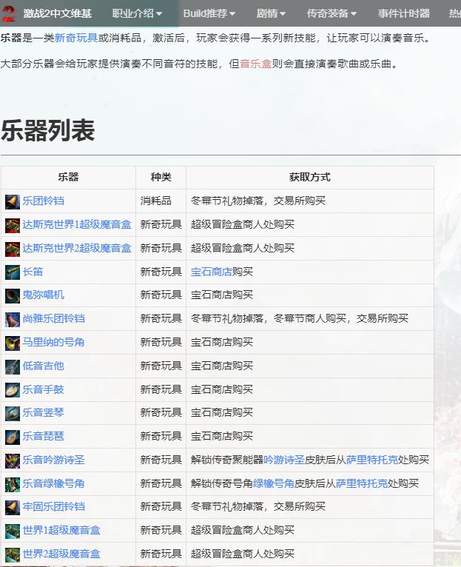Image resolution: width=461 pixels, height=567 pixels.
Task: Open the 鬼弥唱机 page link
Action: [x=43, y=295]
